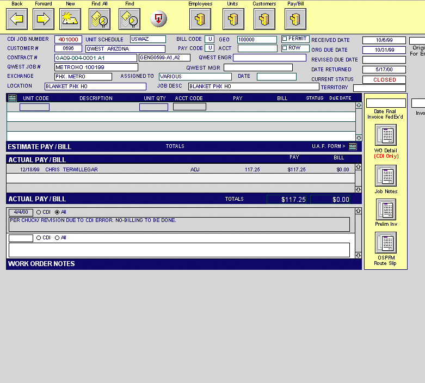Click the GEO field 100000
The width and height of the screenshot is (425, 383).
[x=257, y=40]
